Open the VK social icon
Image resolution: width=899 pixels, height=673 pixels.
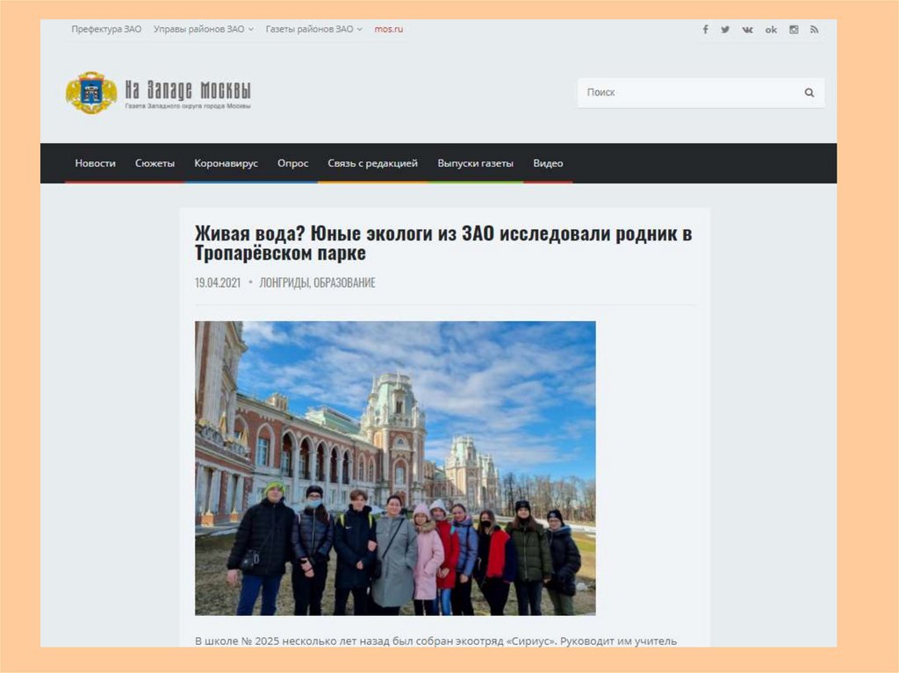(x=747, y=29)
